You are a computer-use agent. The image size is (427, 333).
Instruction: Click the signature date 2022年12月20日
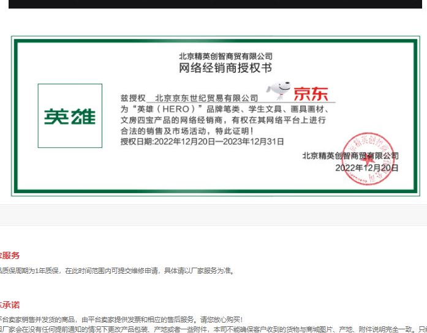pyautogui.click(x=366, y=168)
